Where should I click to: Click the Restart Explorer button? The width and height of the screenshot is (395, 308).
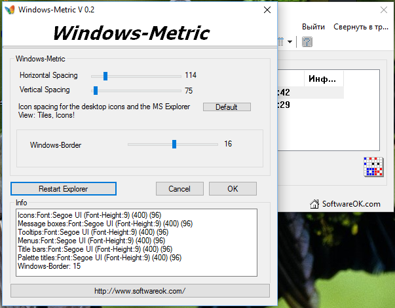64,188
